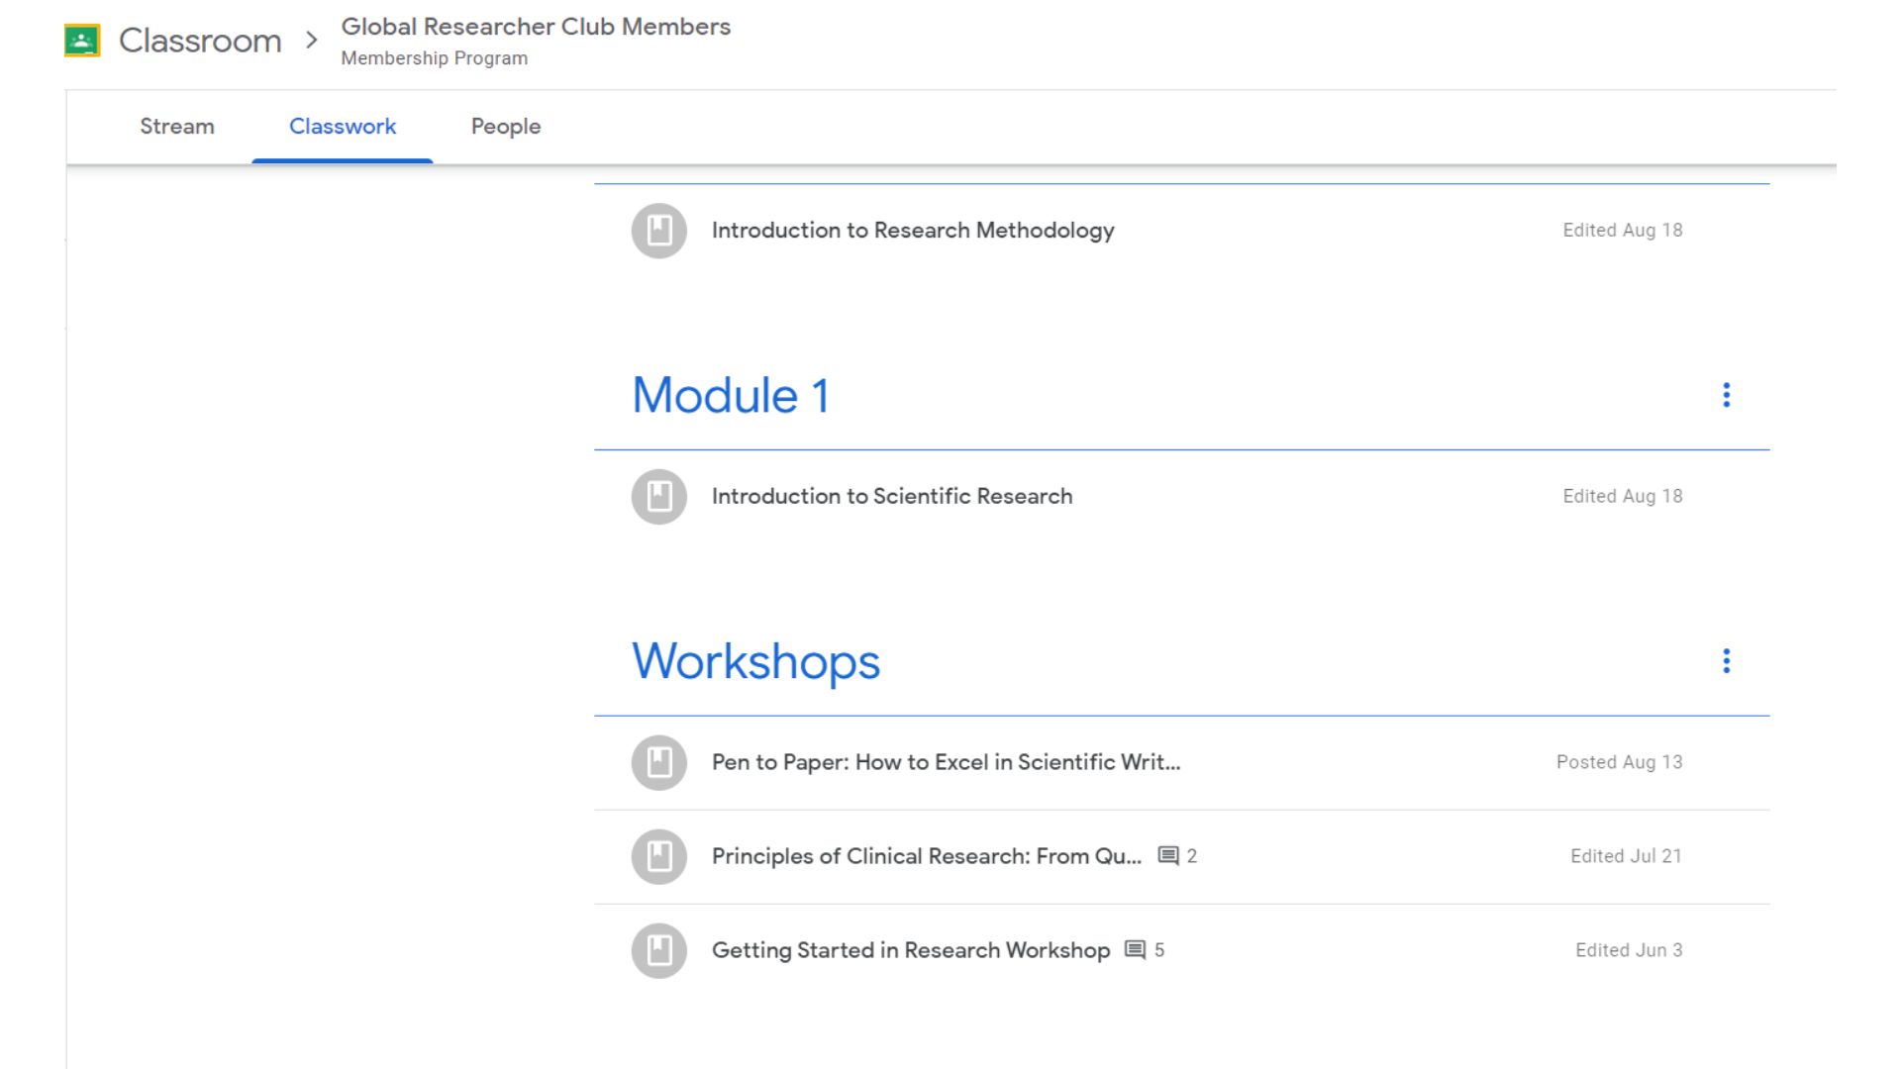
Task: Click comment count 2 on Clinical Research row
Action: point(1192,857)
